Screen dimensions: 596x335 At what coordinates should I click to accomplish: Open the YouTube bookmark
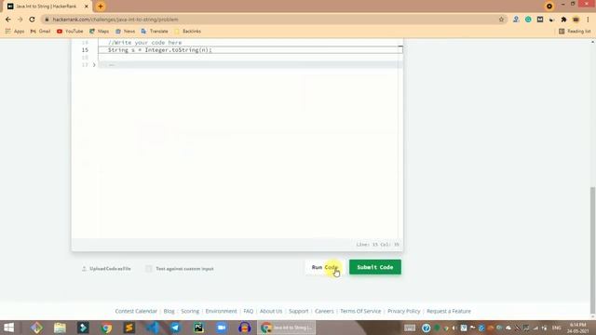click(70, 31)
